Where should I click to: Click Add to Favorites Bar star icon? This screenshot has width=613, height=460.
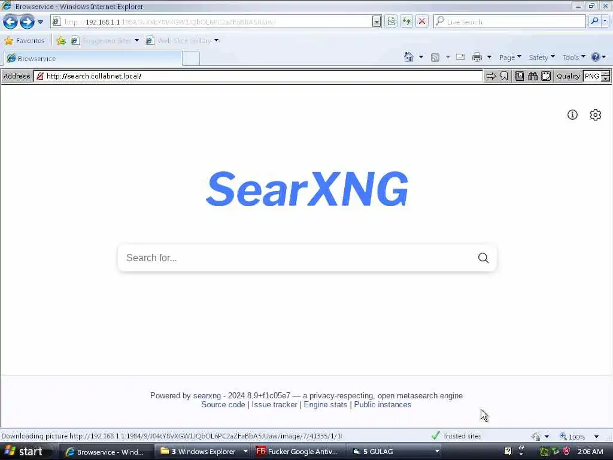[61, 41]
